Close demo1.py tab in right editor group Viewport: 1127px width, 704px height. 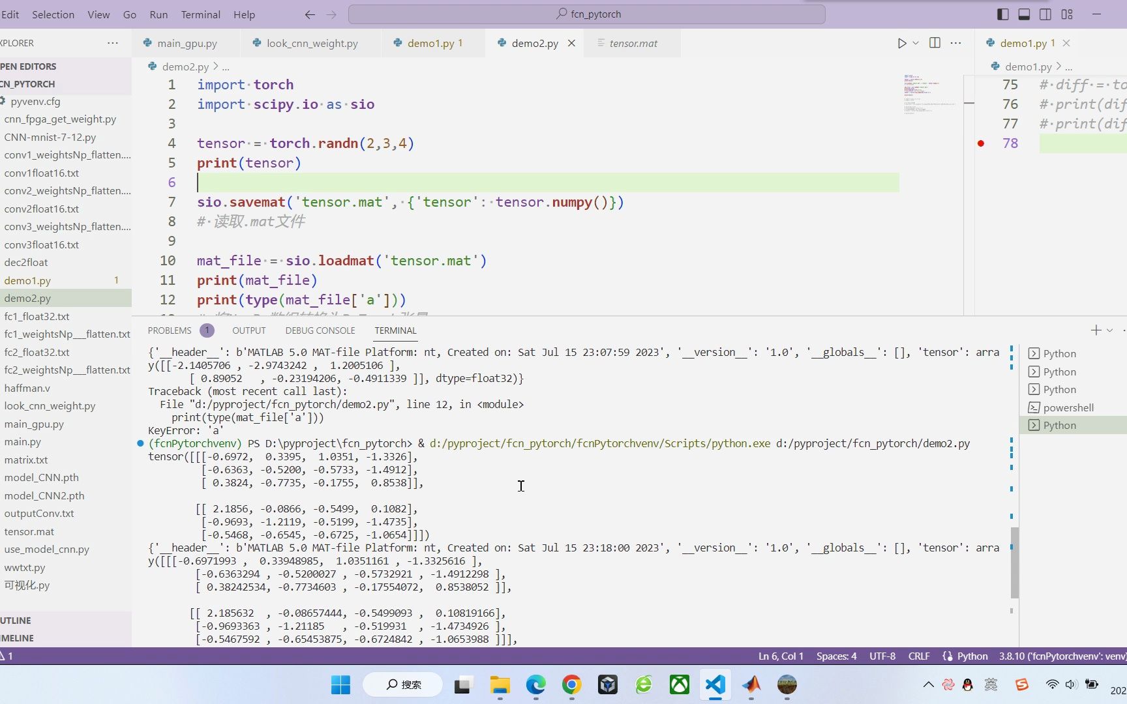[1066, 43]
